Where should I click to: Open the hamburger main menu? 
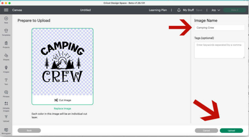pos(6,10)
